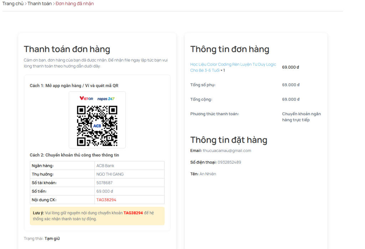Image resolution: width=365 pixels, height=249 pixels.
Task: Click the VietQR logo above QR code
Action: point(86,99)
